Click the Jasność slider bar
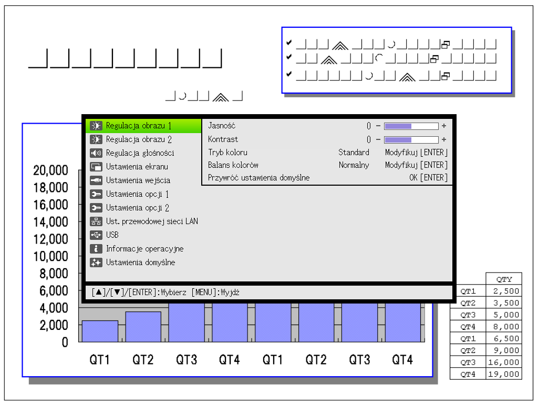Screen dimensions: 538x404 tap(411, 126)
